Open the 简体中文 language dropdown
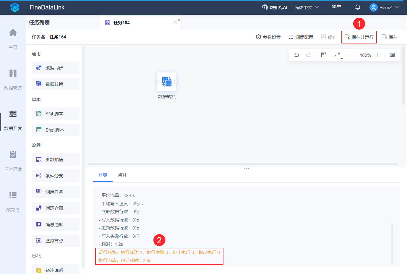Image resolution: width=407 pixels, height=275 pixels. pos(307,7)
